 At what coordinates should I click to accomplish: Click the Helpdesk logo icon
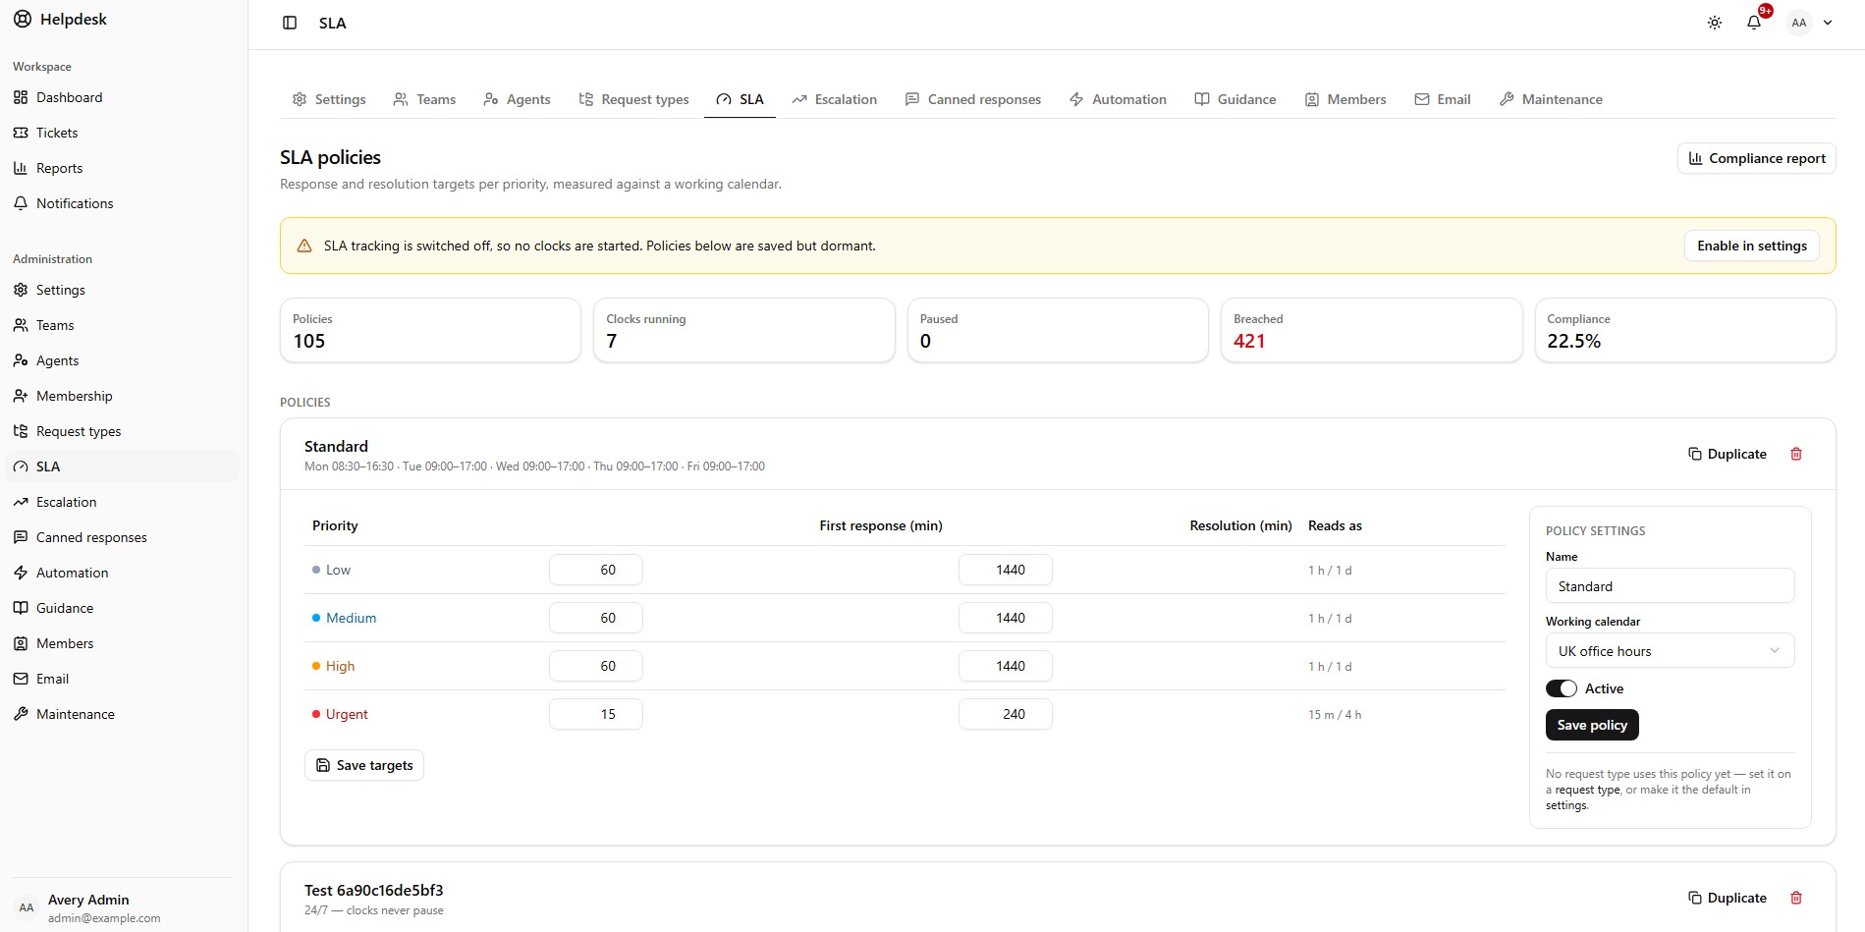point(23,19)
